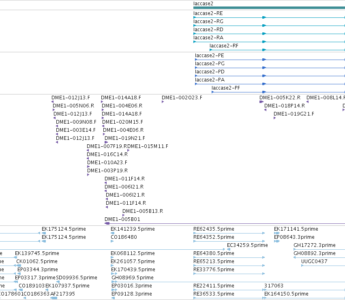The image size is (345, 300).
Task: Select the EK261057.5prime EST label
Action: click(x=133, y=262)
